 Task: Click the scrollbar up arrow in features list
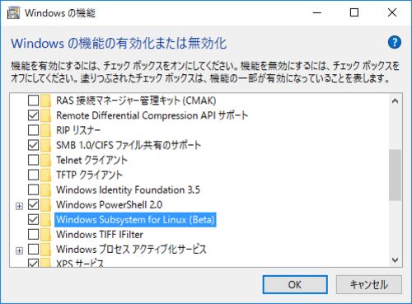(x=395, y=101)
